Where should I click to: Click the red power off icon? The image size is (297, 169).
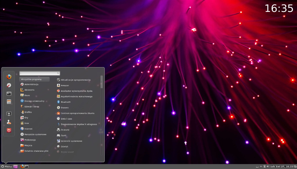pyautogui.click(x=9, y=130)
